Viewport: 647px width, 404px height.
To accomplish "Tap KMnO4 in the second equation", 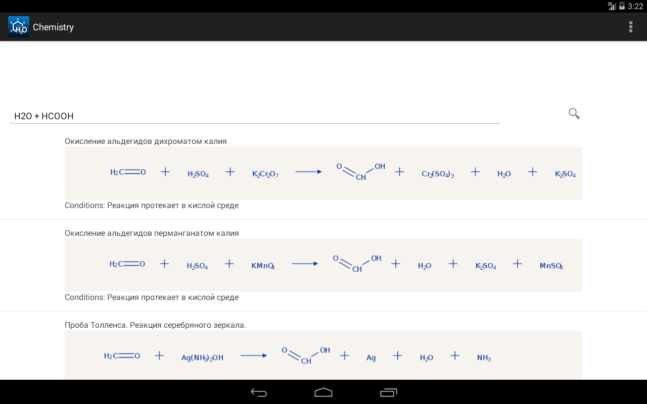I will point(263,266).
